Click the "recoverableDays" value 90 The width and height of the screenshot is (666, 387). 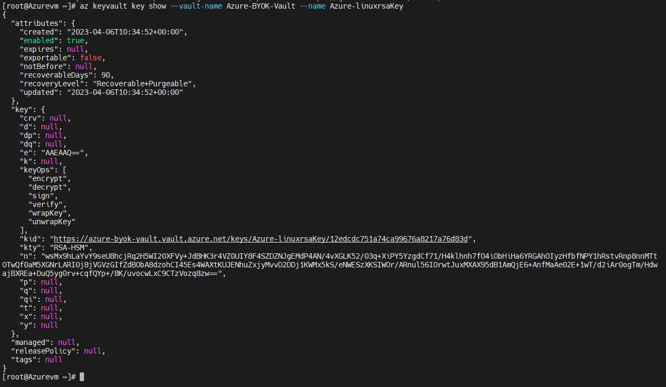106,75
